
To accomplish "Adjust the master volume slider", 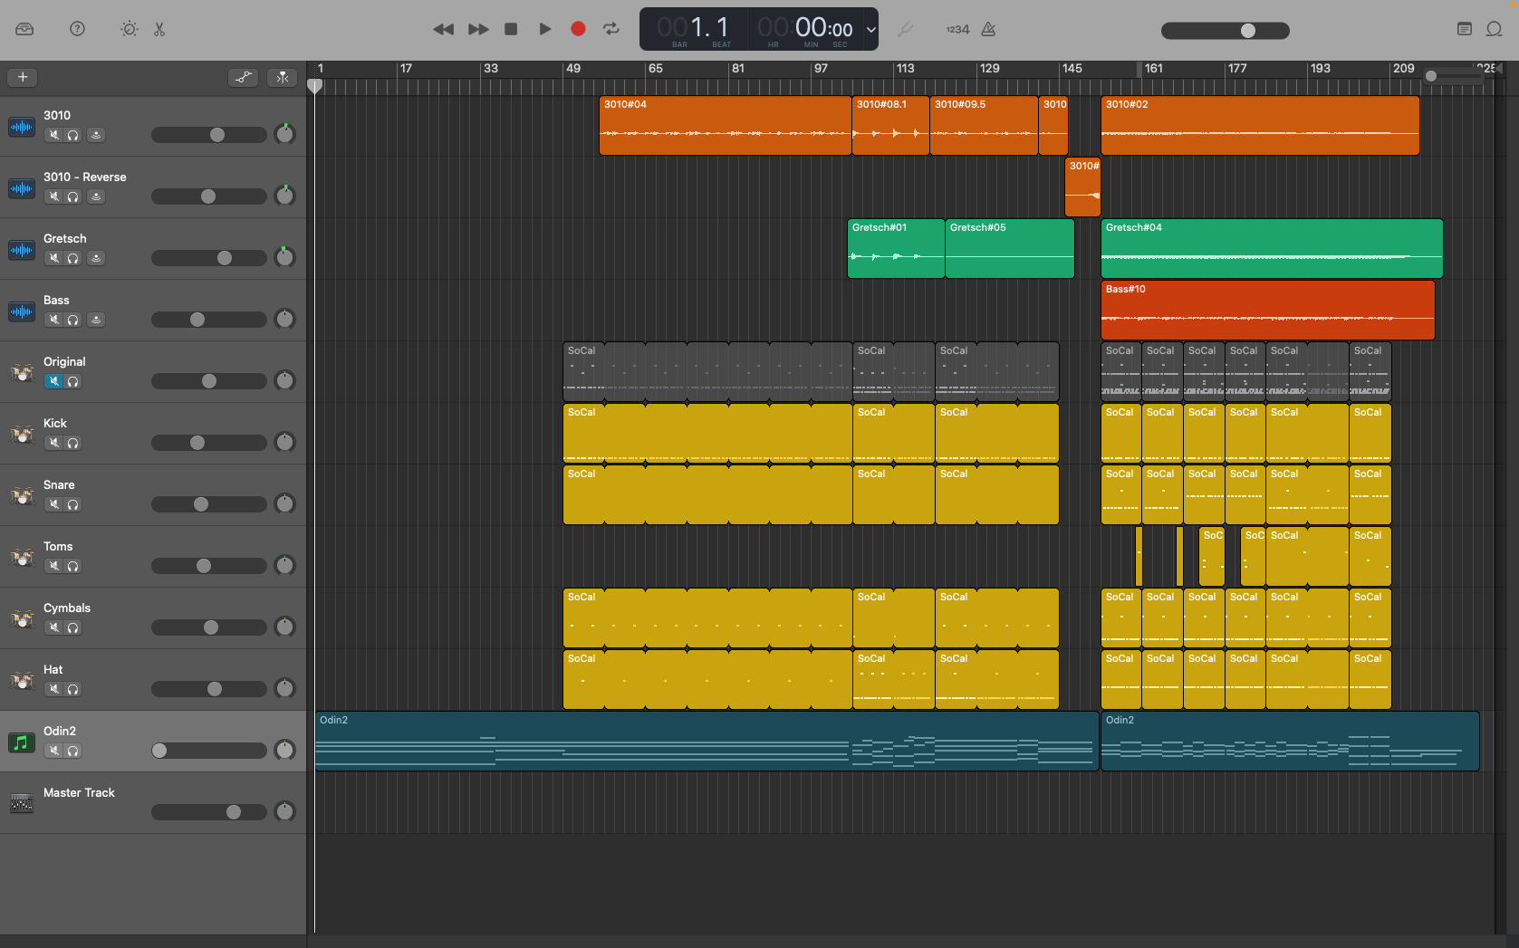I will point(1225,31).
